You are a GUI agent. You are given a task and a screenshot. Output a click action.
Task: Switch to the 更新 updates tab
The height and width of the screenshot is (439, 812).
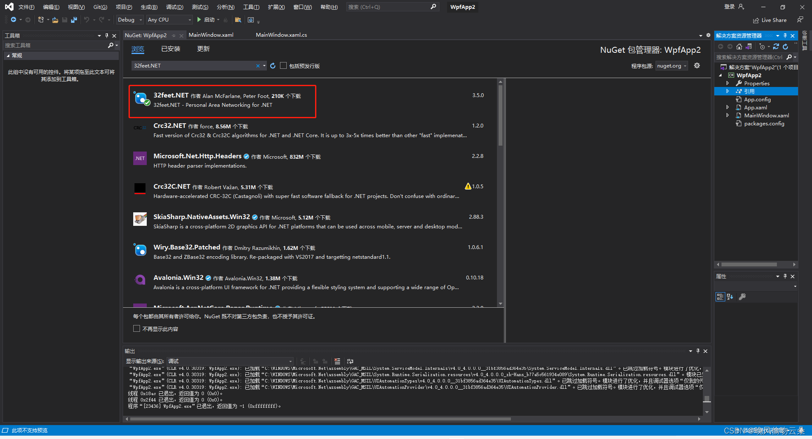pos(203,49)
